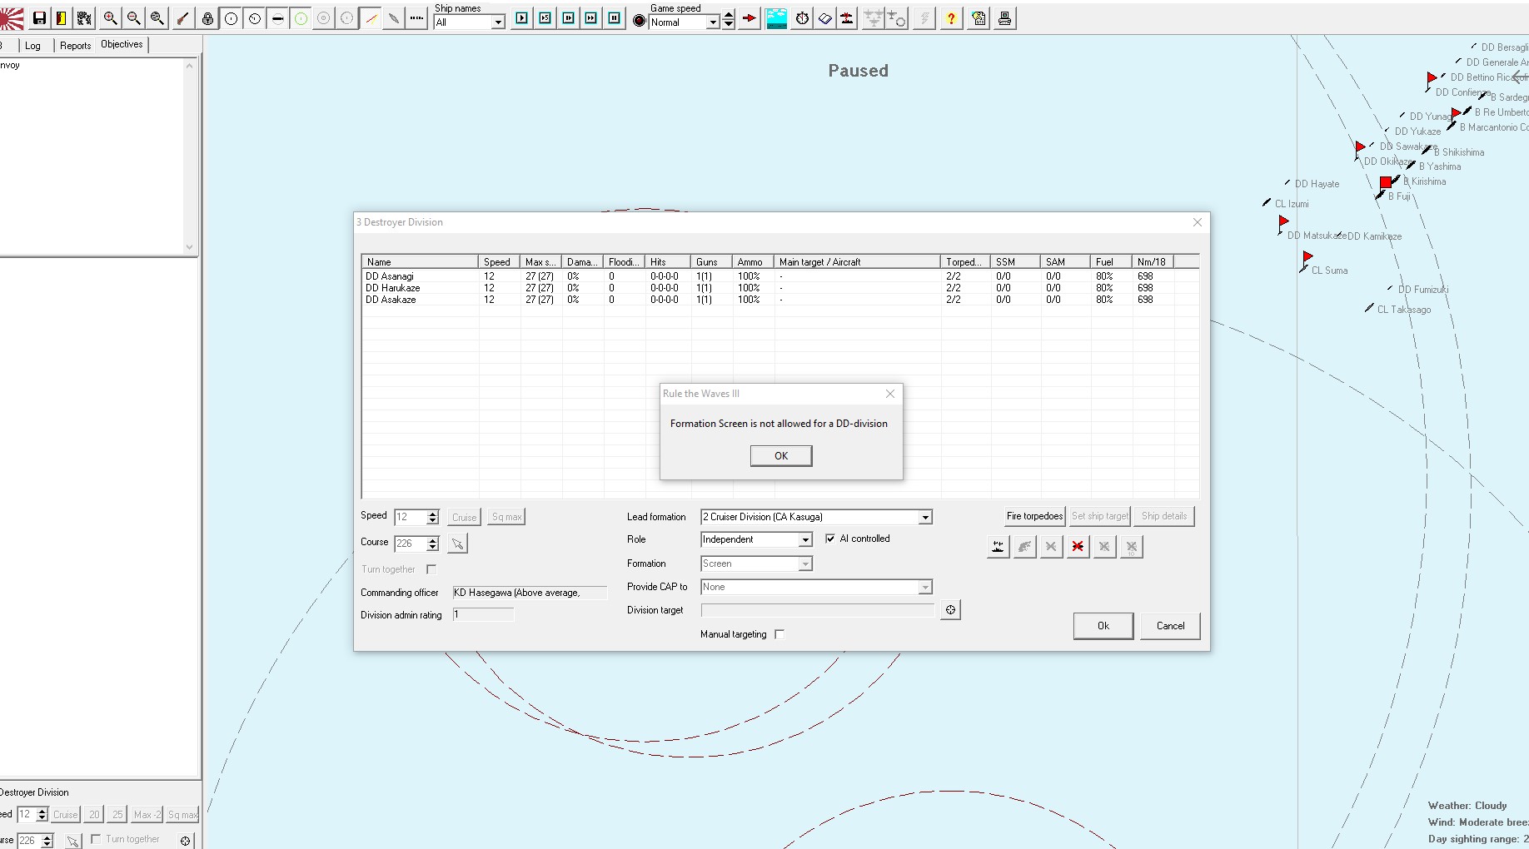Click the zoom out magnifier icon
Image resolution: width=1529 pixels, height=849 pixels.
click(x=133, y=18)
